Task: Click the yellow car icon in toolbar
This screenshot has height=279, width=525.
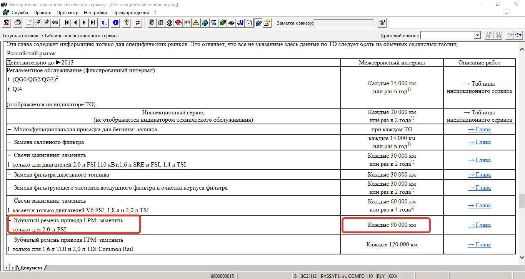Action: point(55,23)
